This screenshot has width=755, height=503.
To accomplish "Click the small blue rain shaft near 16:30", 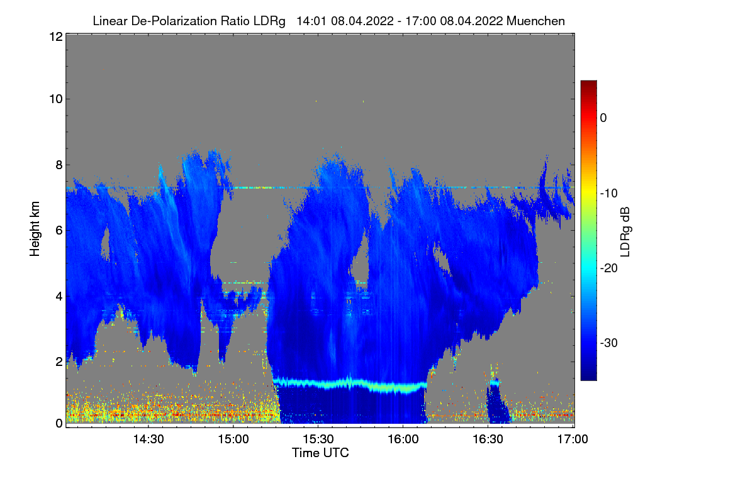I will (x=497, y=402).
